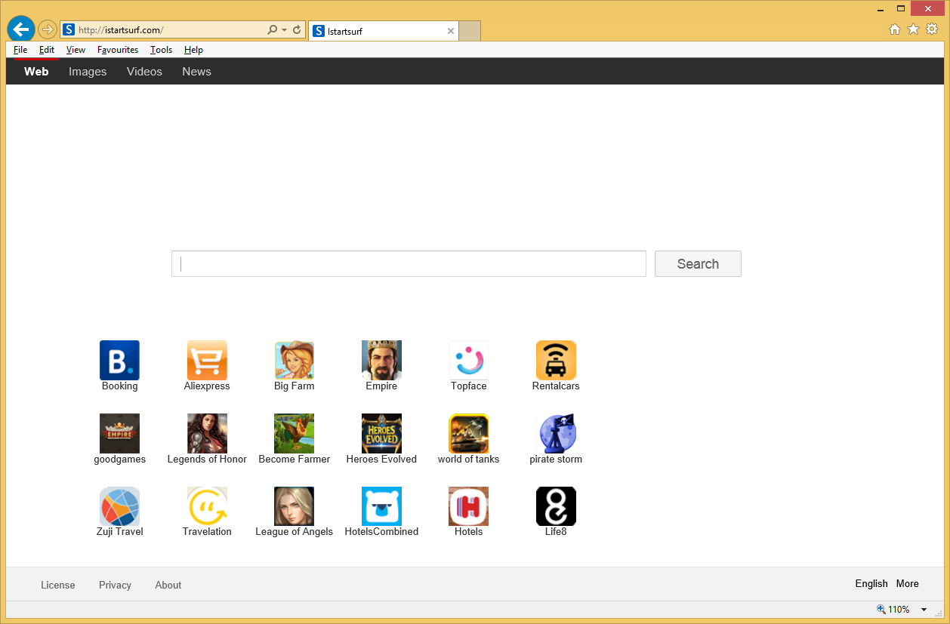Expand the address bar search dropdown arrow
Viewport: 950px width, 624px height.
(x=284, y=30)
